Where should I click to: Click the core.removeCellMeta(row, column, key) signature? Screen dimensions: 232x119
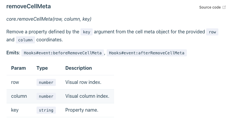(49, 19)
